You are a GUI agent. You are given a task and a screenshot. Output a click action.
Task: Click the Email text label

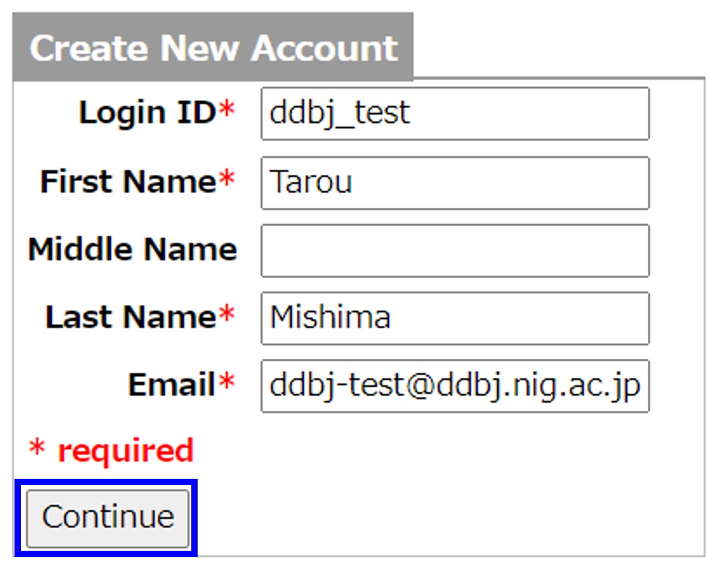(172, 385)
